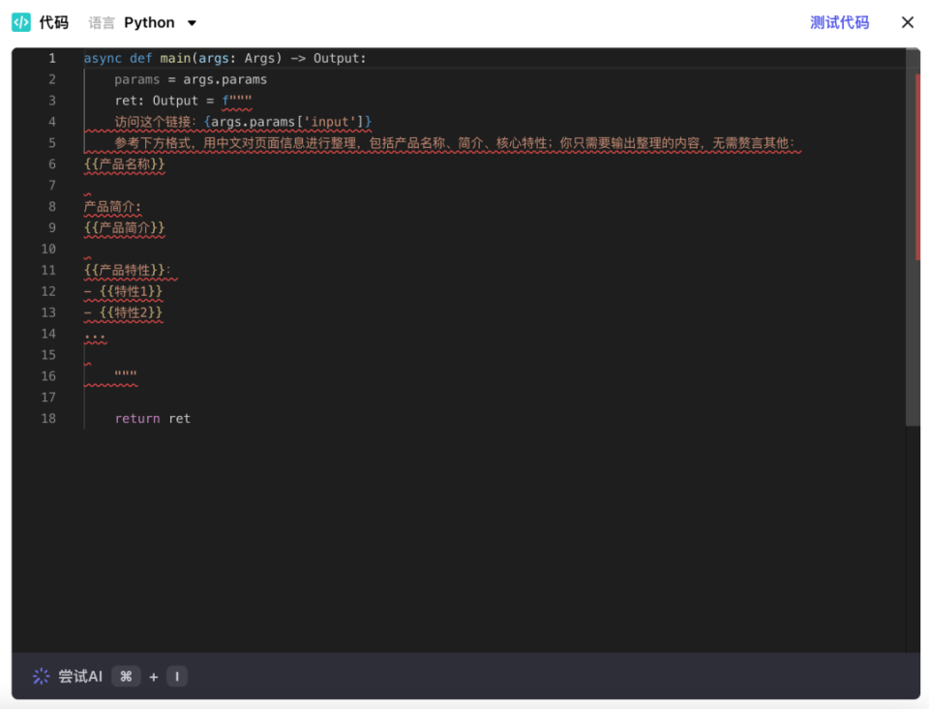
Task: Click the ⌘ command key badge
Action: pos(125,676)
